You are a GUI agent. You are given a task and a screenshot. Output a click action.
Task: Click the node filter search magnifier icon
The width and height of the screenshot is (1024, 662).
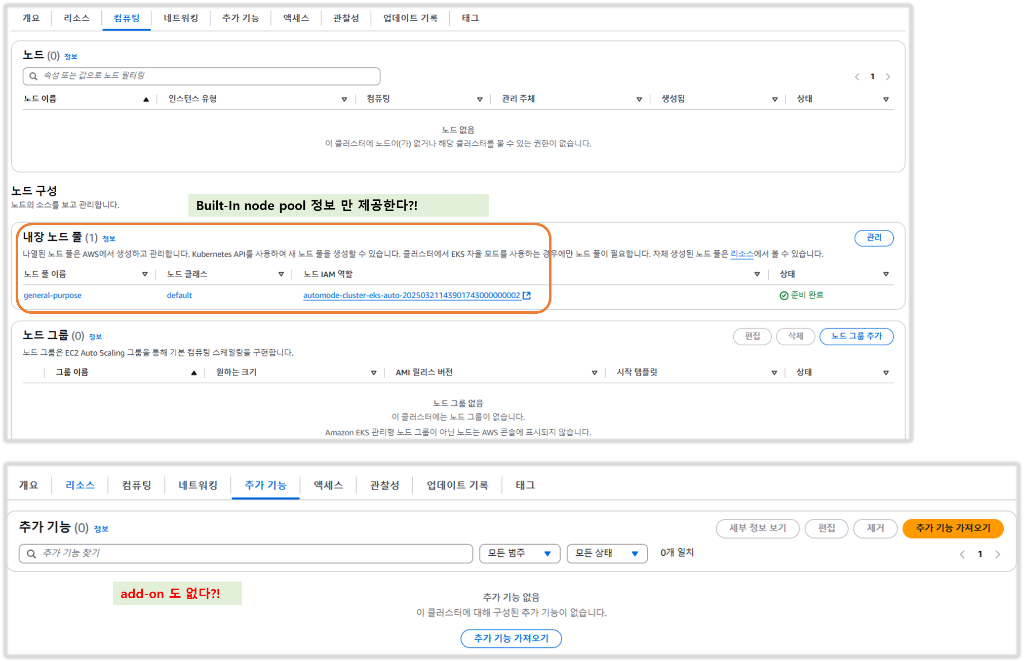(33, 76)
